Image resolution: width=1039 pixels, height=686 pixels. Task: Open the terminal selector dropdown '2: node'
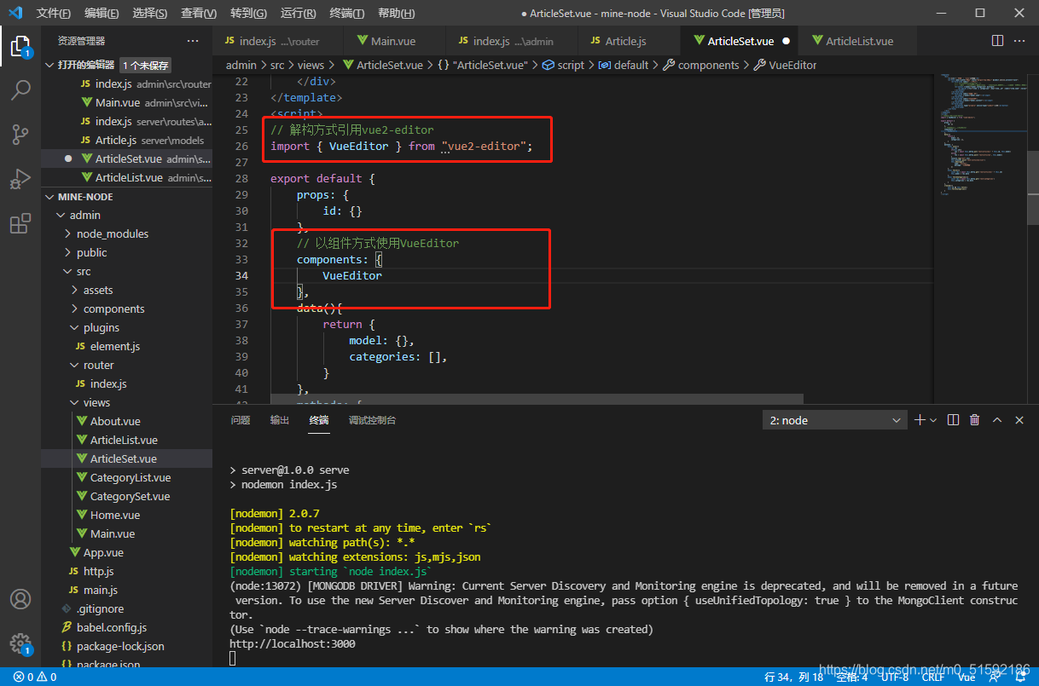835,420
